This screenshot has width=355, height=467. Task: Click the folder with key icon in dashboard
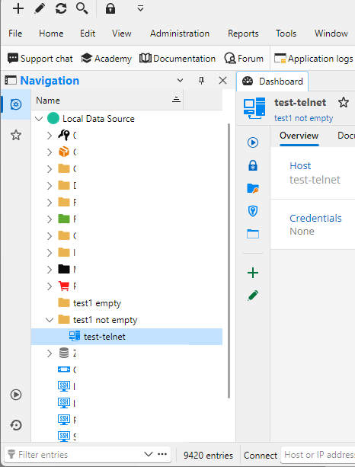tap(253, 188)
